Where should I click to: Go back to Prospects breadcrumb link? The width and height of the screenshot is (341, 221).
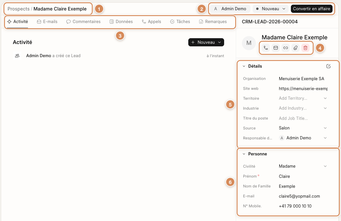tap(18, 9)
